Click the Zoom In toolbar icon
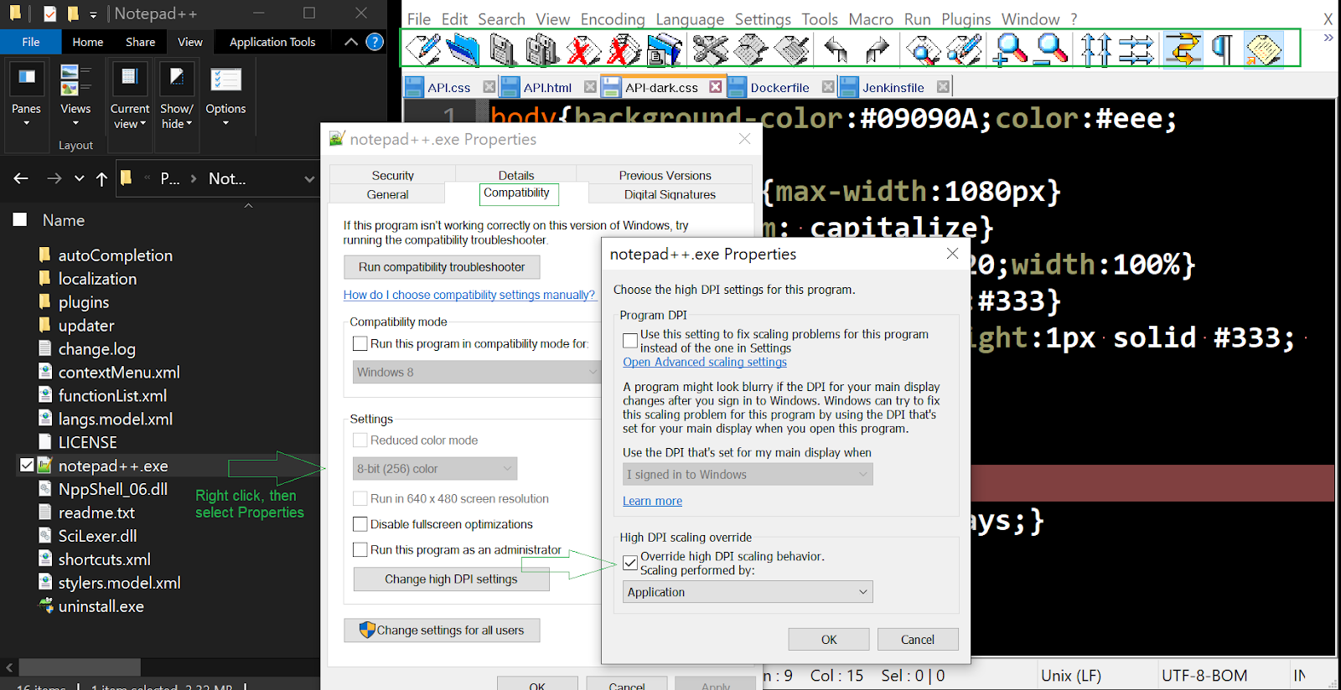 point(1010,50)
